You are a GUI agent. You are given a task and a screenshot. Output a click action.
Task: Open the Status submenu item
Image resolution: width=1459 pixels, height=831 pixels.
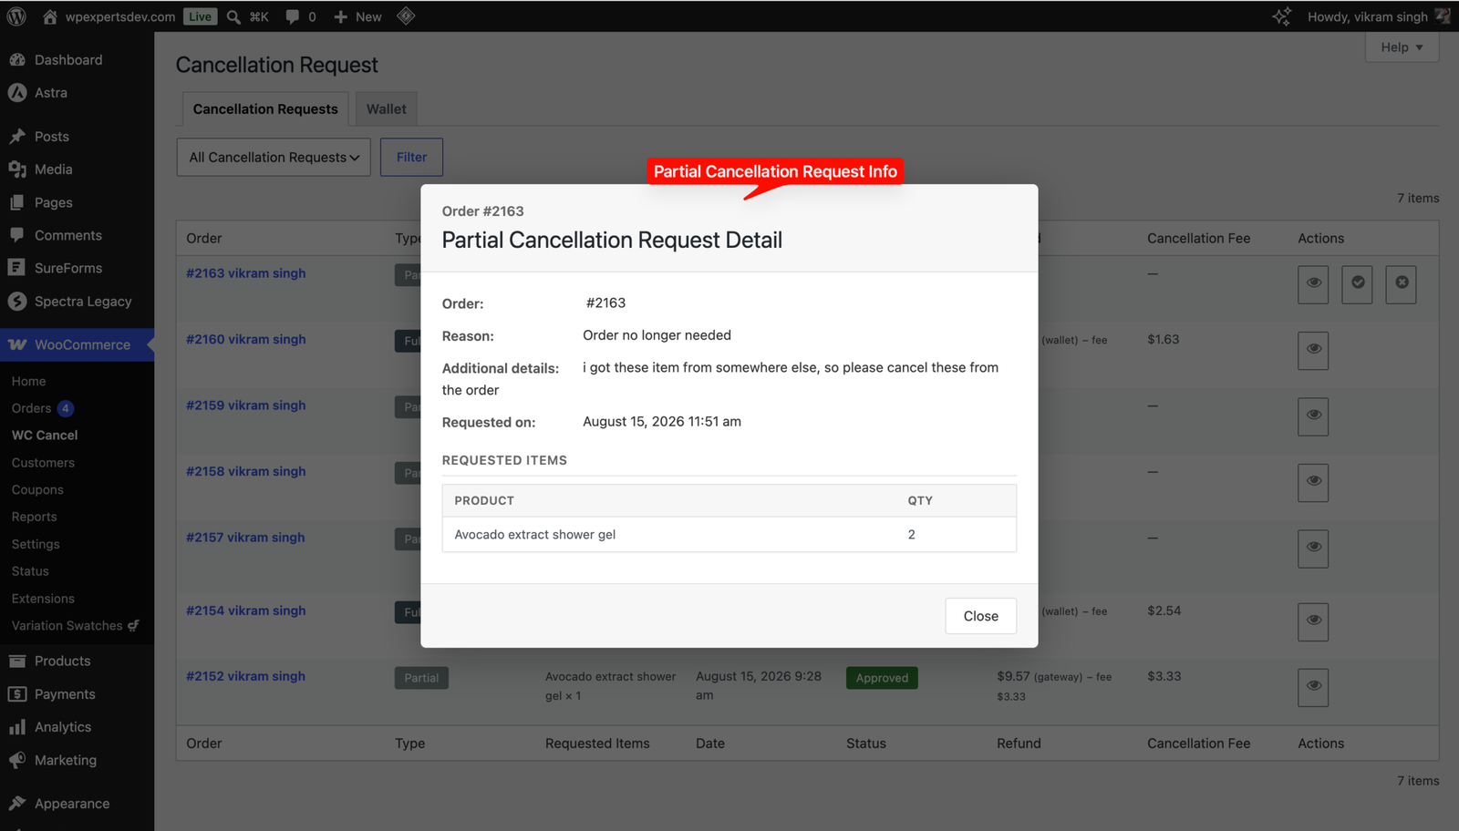(30, 571)
